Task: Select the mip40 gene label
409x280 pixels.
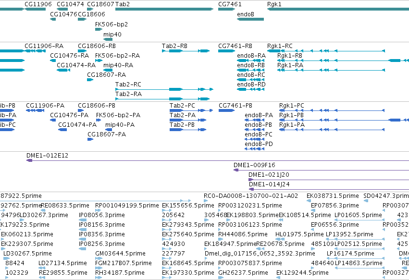Action: tap(112, 35)
